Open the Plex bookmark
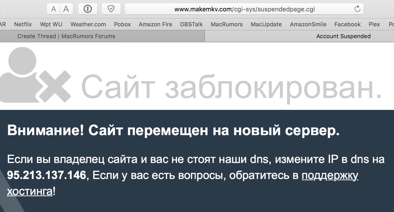Viewport: 394px width, 212px height. click(374, 24)
